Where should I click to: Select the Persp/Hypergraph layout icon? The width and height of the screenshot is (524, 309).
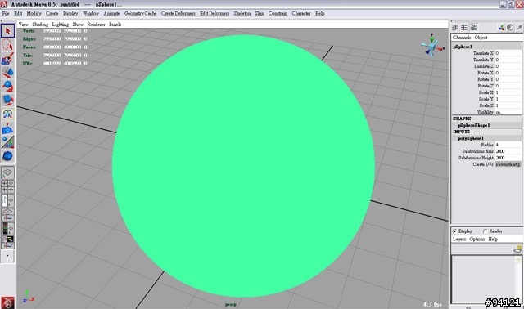tap(7, 242)
